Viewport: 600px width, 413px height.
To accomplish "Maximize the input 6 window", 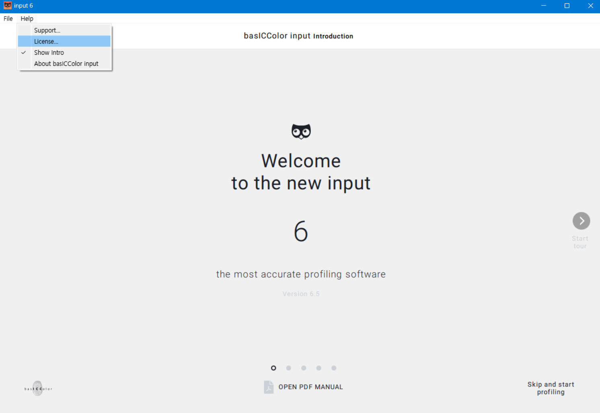I will click(x=567, y=6).
